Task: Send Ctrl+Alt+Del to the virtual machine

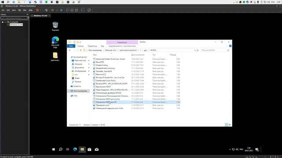Action: (x=46, y=10)
